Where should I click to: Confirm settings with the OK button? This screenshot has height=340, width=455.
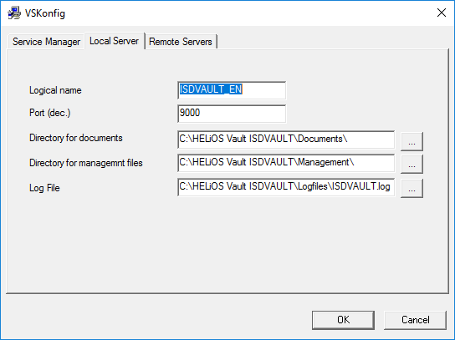tap(343, 320)
